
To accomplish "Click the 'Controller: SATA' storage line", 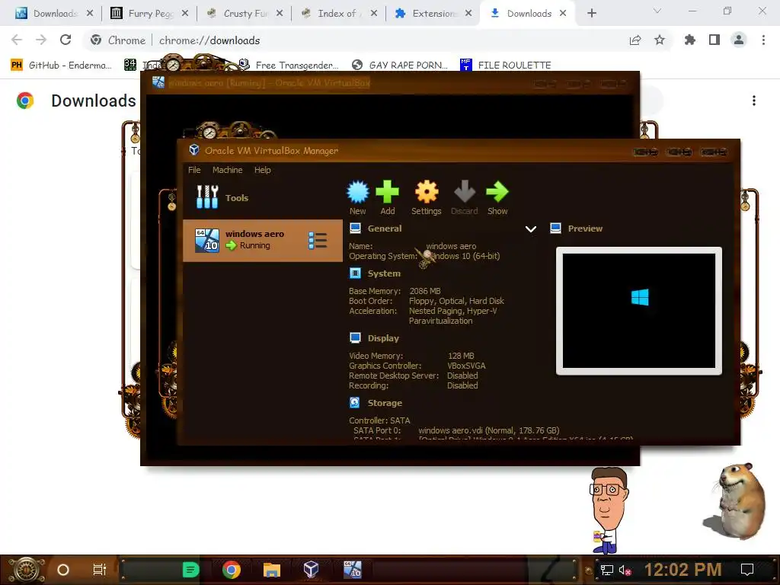I will (379, 420).
